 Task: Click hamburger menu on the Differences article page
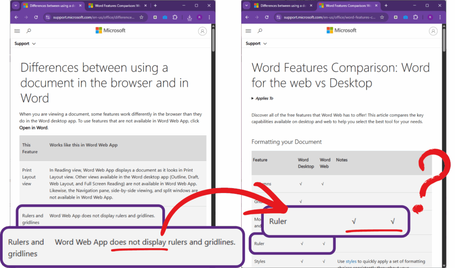(x=17, y=31)
